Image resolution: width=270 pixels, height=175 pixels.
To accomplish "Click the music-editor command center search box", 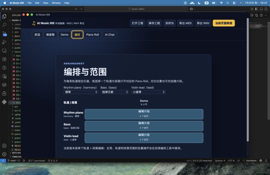I will (x=136, y=9).
